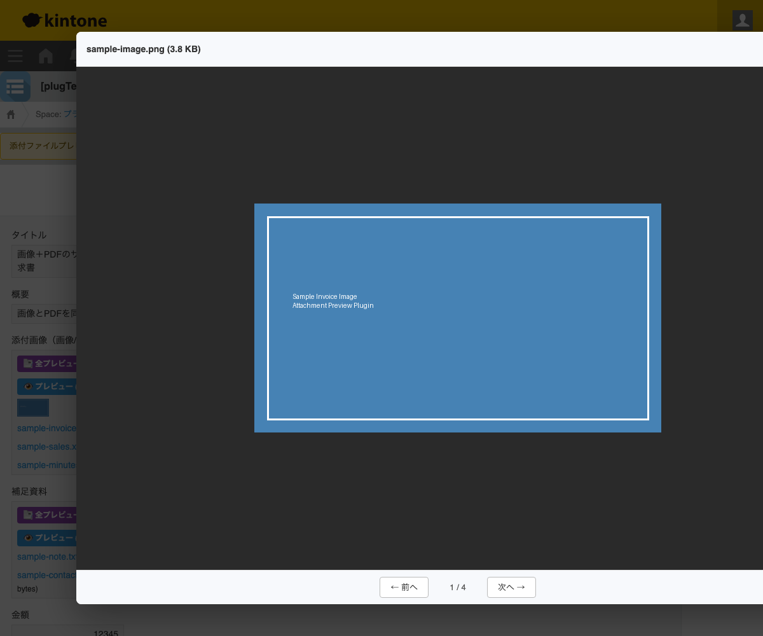
Task: Click the eye プレビュー button under 添付画像
Action: pos(48,387)
